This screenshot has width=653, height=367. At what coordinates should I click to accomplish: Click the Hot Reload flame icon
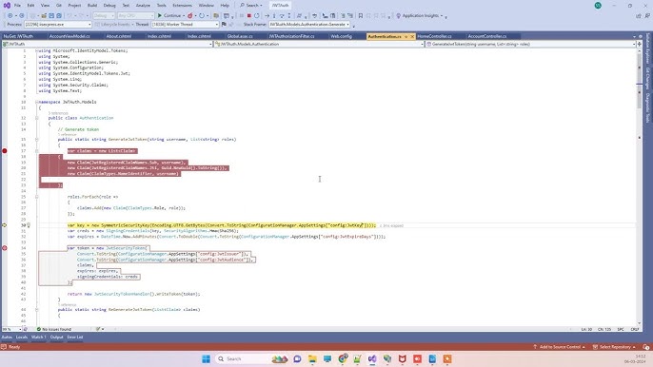tap(190, 15)
